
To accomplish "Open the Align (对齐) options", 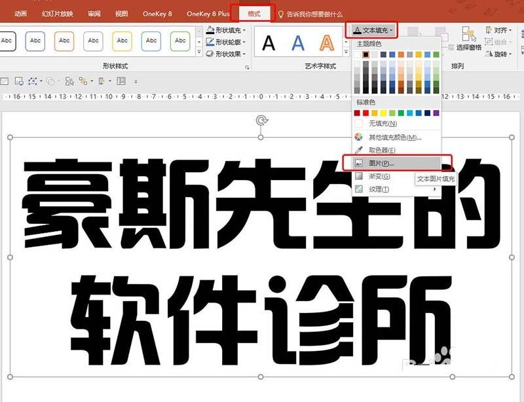I will pos(502,29).
